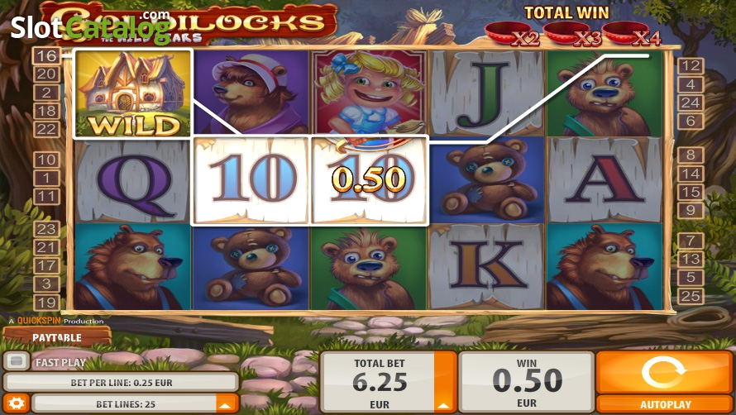Toggle payline 25 indicator
This screenshot has width=736, height=415.
coord(691,296)
